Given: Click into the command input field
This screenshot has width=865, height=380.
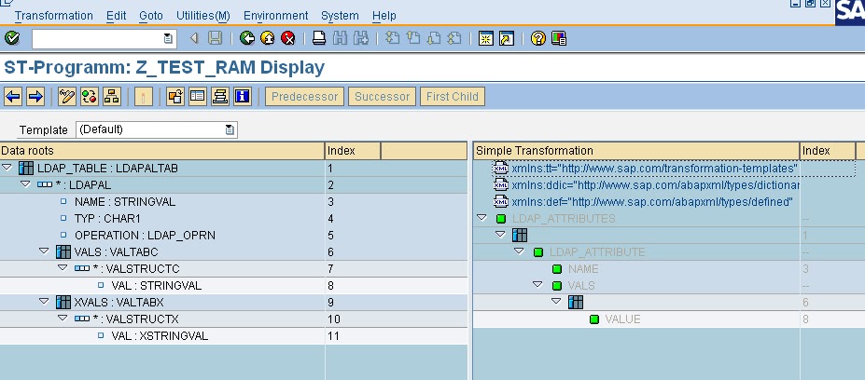Looking at the screenshot, I should tap(98, 38).
